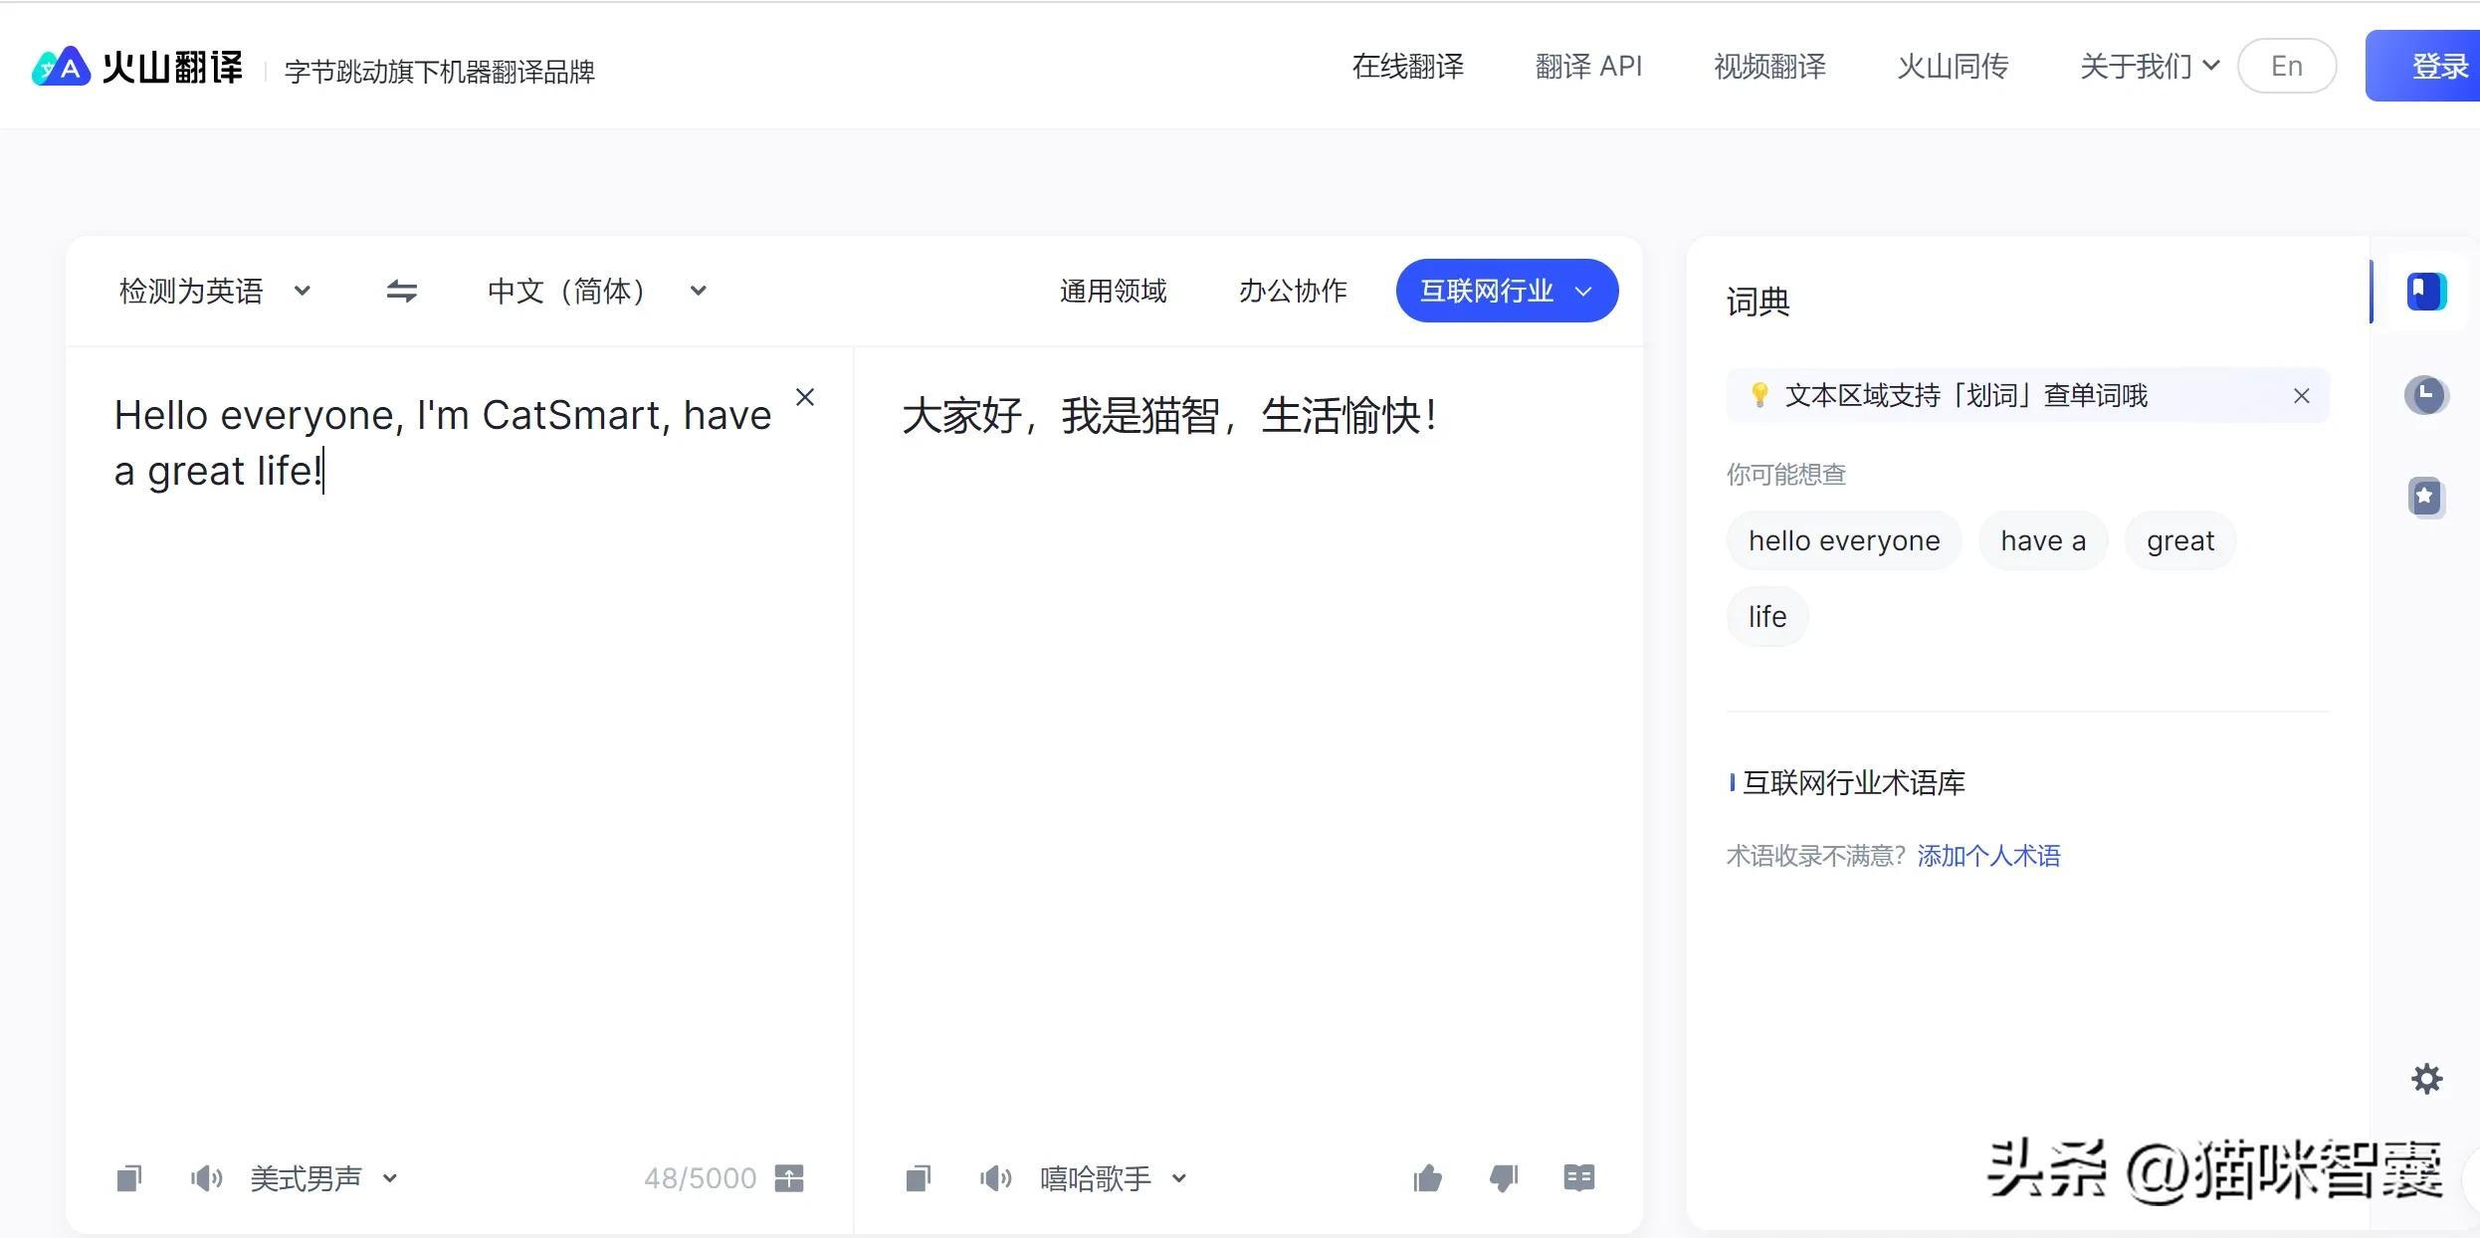The image size is (2480, 1238).
Task: Open the document upload icon beside 48/5000
Action: pyautogui.click(x=789, y=1178)
